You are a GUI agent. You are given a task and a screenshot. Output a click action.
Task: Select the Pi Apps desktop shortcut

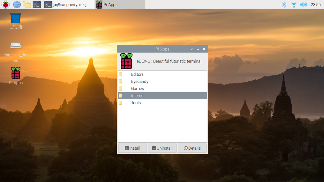pos(16,76)
